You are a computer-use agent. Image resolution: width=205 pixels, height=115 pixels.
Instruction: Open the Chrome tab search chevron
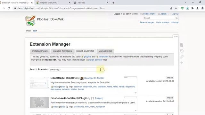pyautogui.click(x=185, y=2)
